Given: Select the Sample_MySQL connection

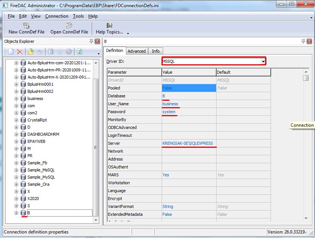Looking at the screenshot, I should click(x=41, y=177).
